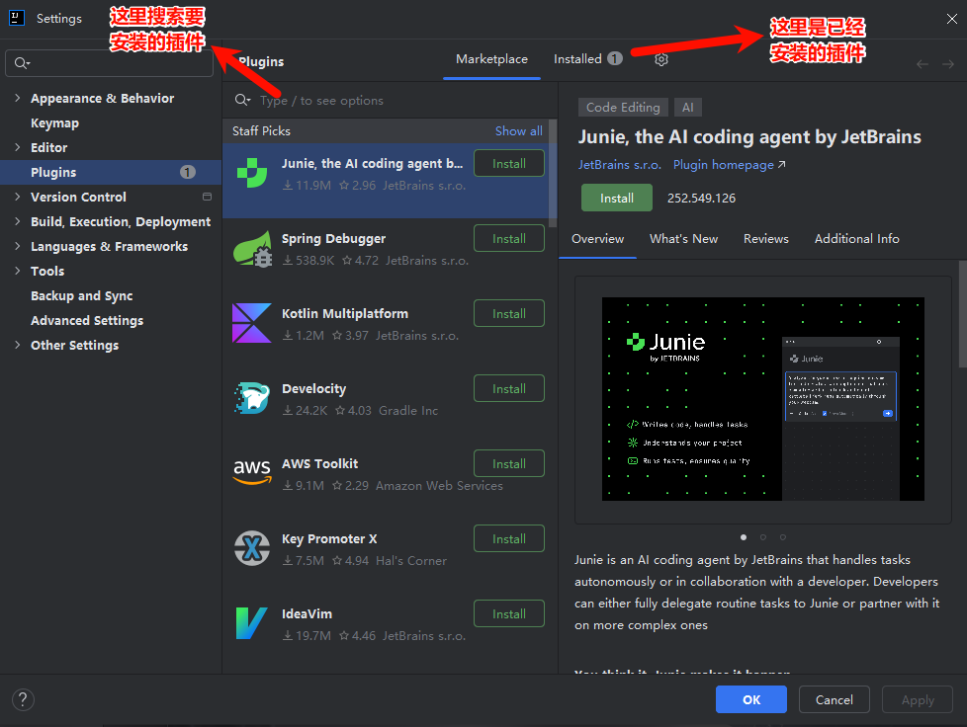This screenshot has height=727, width=967.
Task: Click Show all in Staff Picks
Action: (519, 131)
